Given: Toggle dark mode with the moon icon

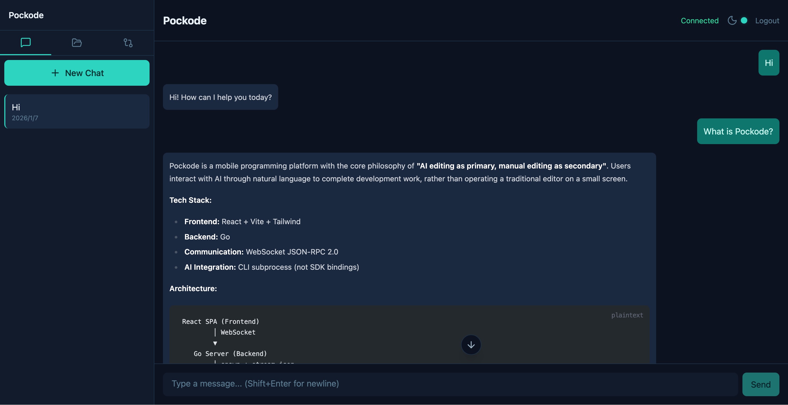Looking at the screenshot, I should (x=732, y=20).
